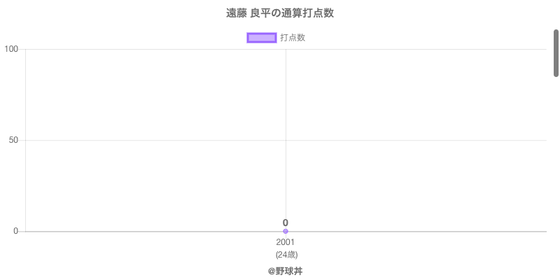Click the purple legend color box
The width and height of the screenshot is (560, 280).
(262, 38)
